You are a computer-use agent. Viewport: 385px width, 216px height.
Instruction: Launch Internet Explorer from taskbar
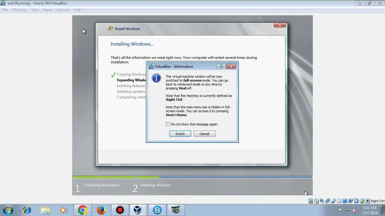point(27,210)
